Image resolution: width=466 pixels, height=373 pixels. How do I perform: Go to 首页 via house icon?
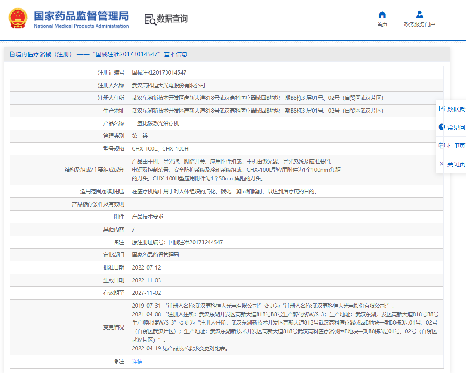382,14
